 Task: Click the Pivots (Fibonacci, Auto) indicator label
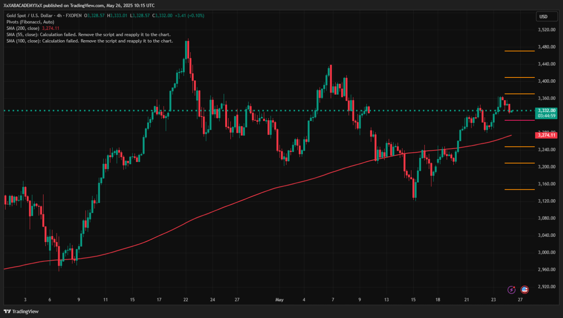[x=30, y=22]
